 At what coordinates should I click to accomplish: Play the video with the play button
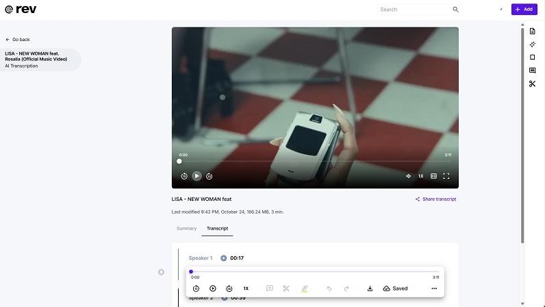point(197,176)
